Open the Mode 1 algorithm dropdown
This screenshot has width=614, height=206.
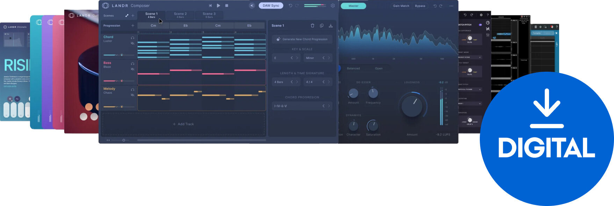tap(470, 104)
